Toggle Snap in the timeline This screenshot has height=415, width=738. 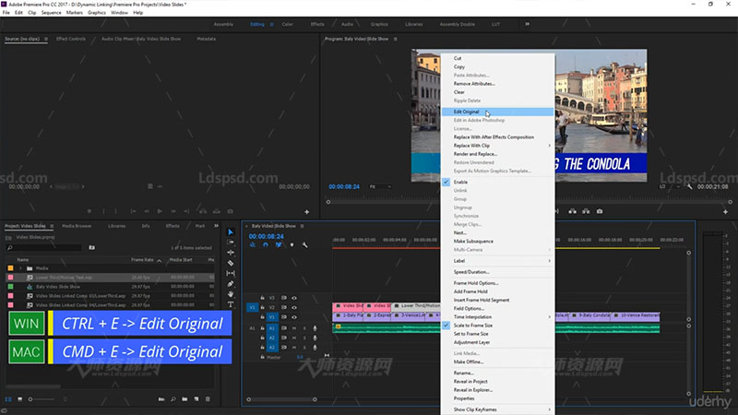[x=266, y=244]
